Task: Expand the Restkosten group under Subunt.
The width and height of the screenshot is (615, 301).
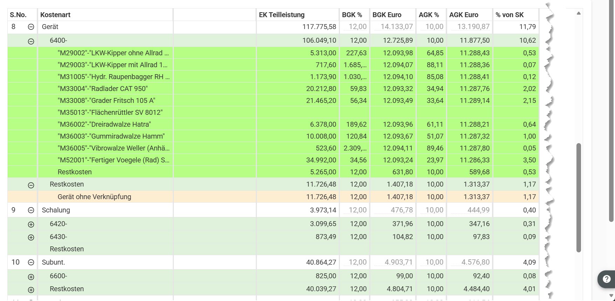Action: 31,290
